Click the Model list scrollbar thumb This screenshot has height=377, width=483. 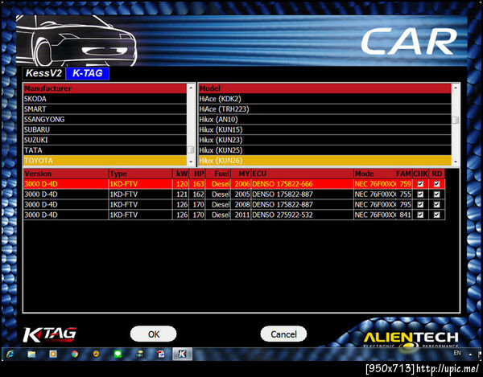pyautogui.click(x=456, y=120)
